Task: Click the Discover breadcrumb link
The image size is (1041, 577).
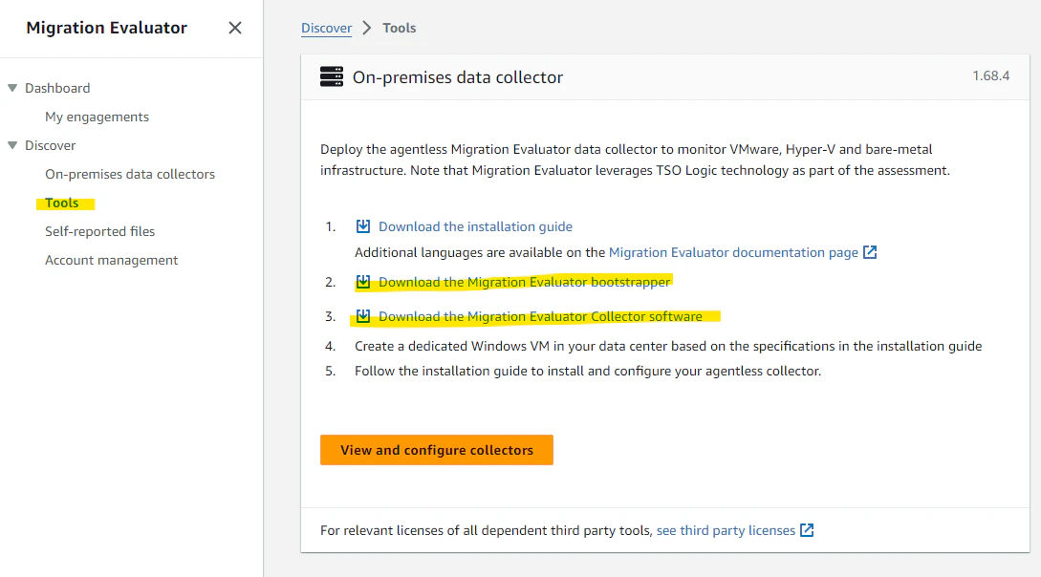Action: pos(327,28)
